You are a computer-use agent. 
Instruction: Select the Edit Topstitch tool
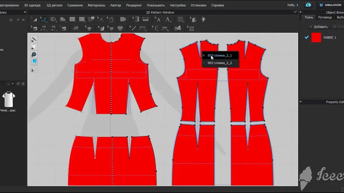click(x=133, y=28)
